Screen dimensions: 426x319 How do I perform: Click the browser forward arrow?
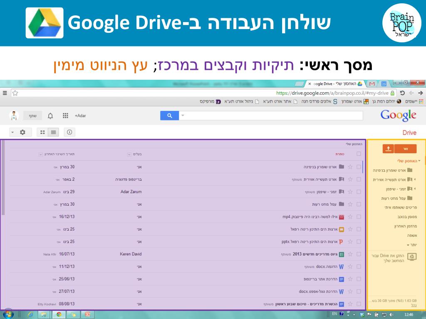coord(420,93)
